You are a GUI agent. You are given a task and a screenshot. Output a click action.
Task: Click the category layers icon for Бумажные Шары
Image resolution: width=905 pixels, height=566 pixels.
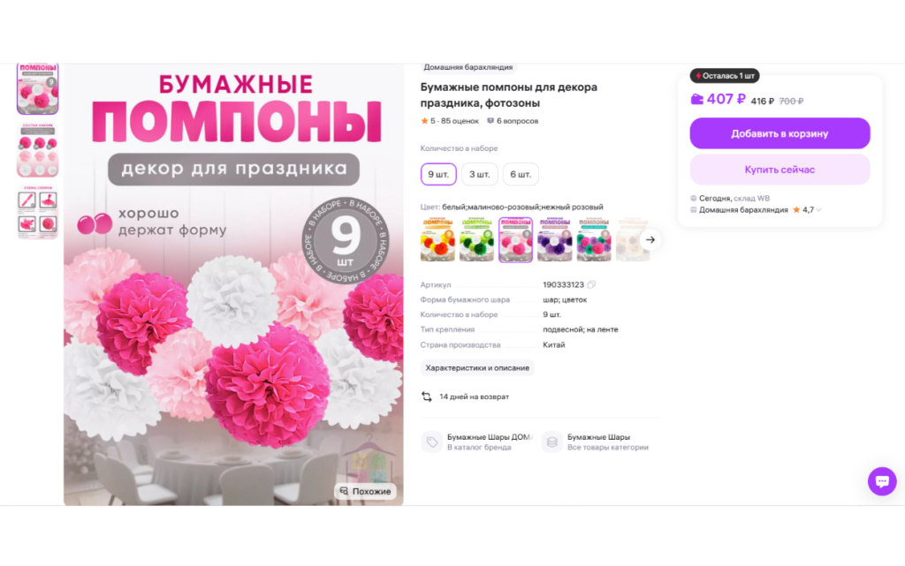coord(551,442)
